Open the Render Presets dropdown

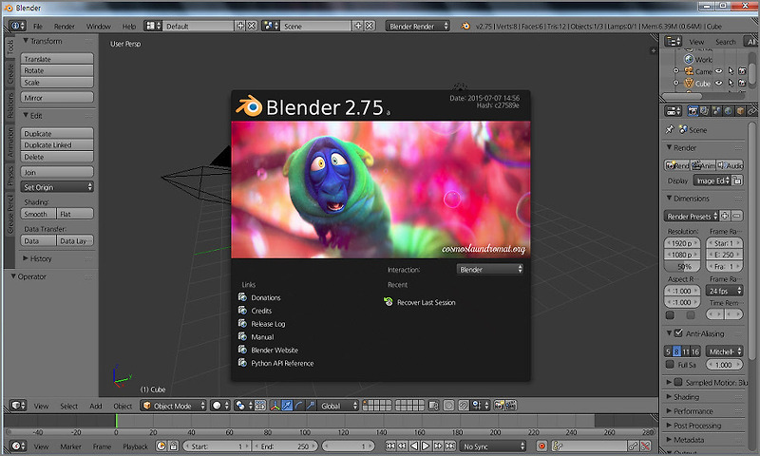pos(692,216)
